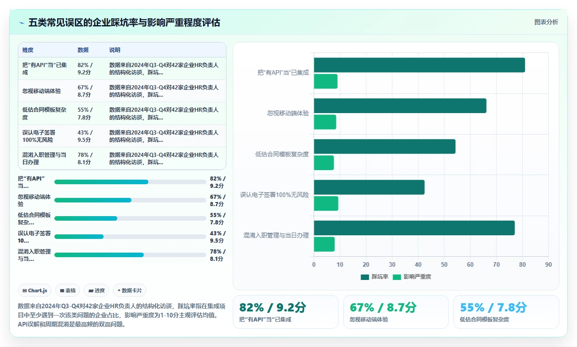Click the footnote paragraph starting 数据来自2024年Q3-Q4
The height and width of the screenshot is (347, 577).
121,316
